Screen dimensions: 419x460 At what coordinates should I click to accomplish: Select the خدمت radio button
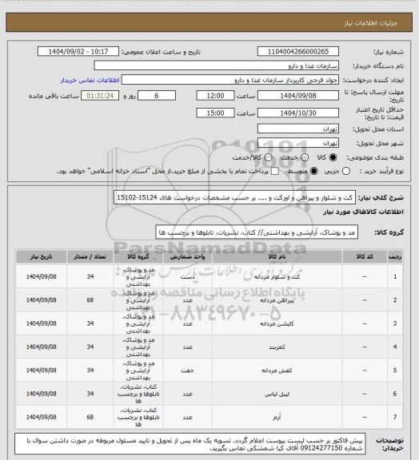click(x=305, y=157)
